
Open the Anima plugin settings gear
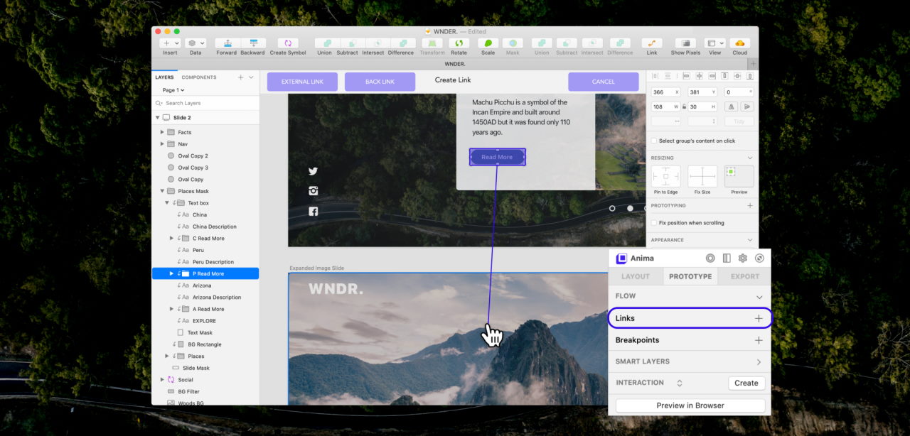(743, 258)
